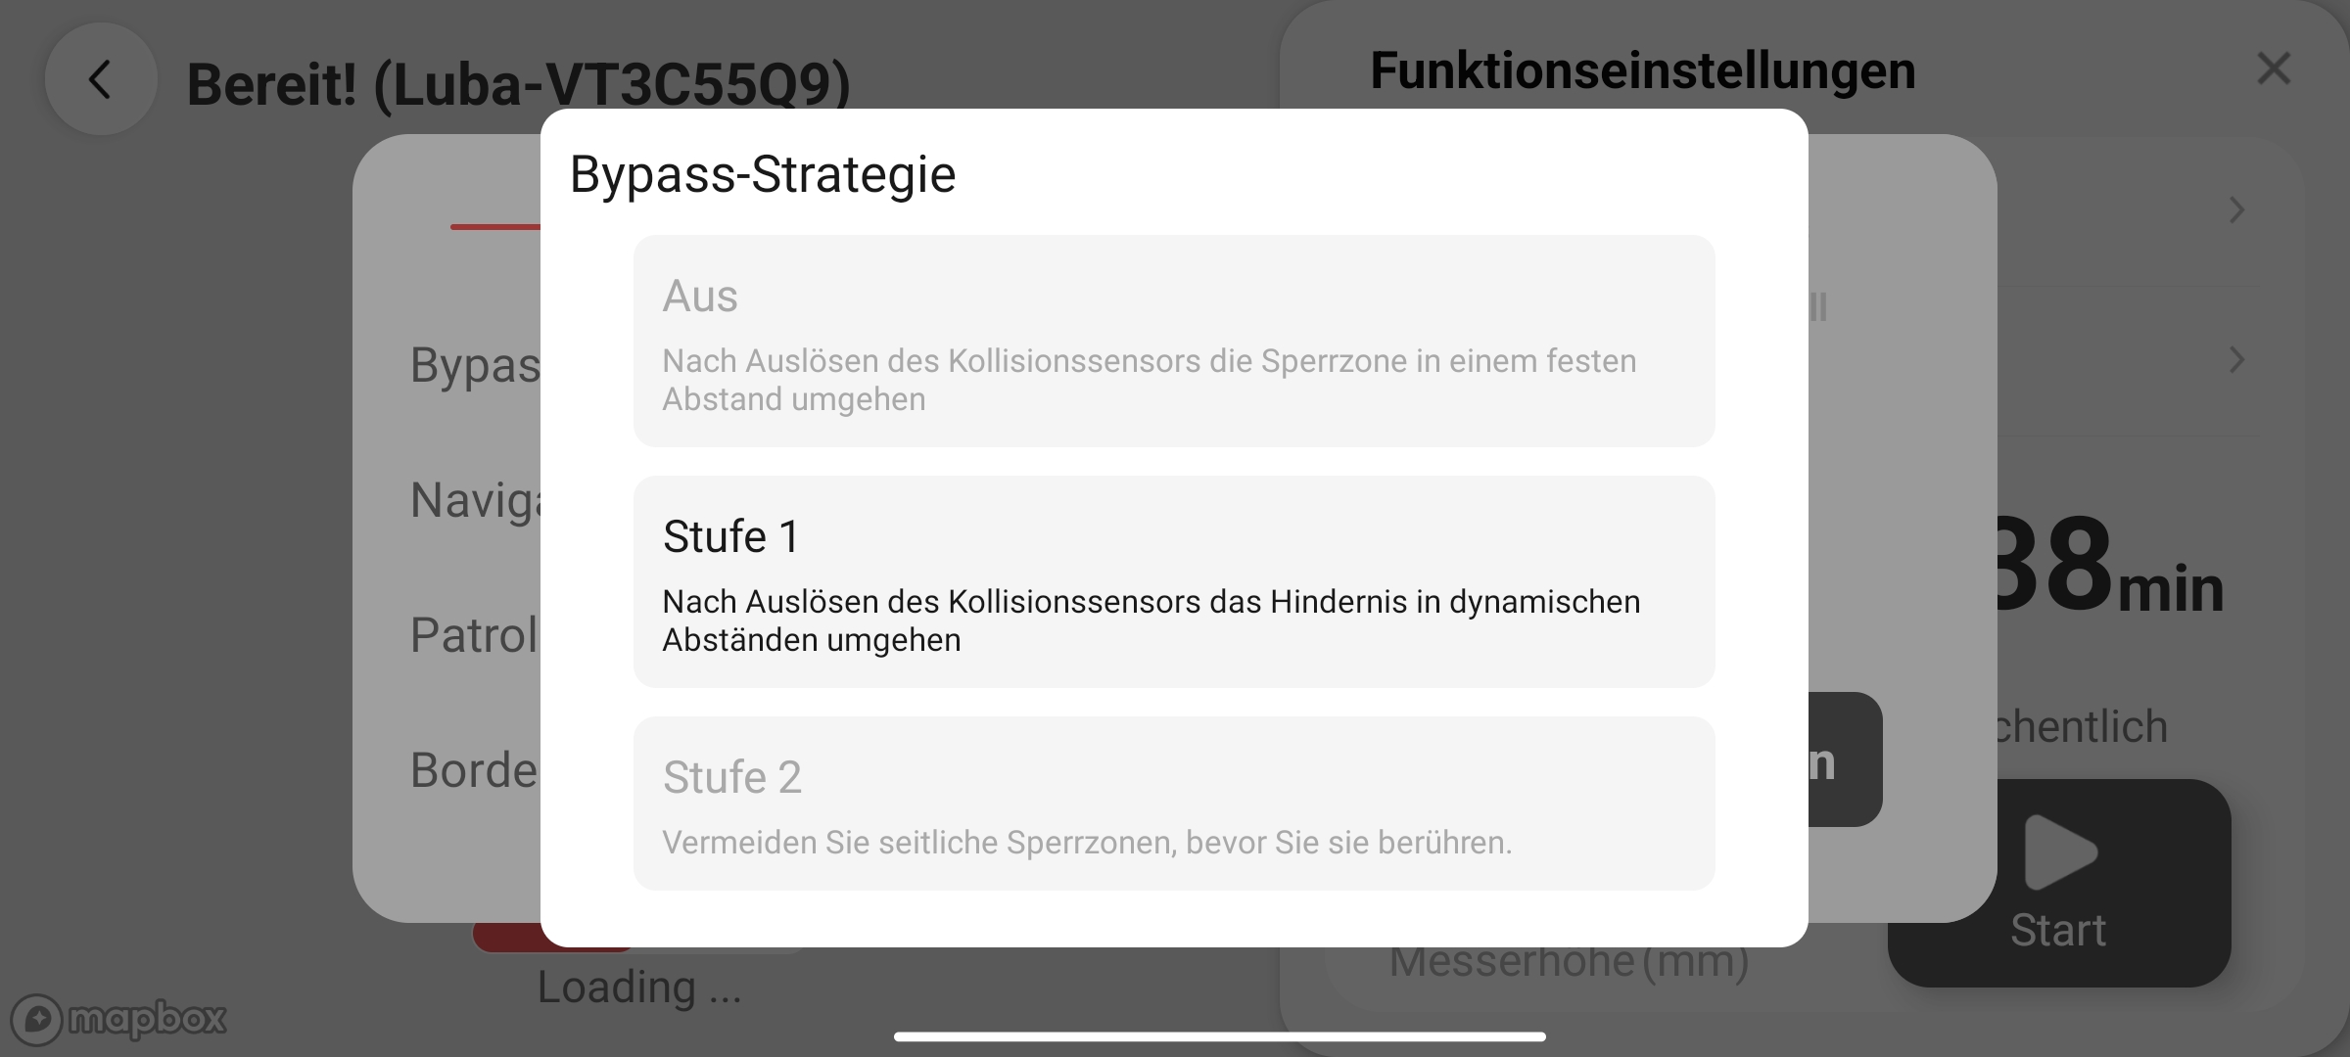2350x1057 pixels.
Task: Select the Aus bypass option
Action: [1174, 341]
